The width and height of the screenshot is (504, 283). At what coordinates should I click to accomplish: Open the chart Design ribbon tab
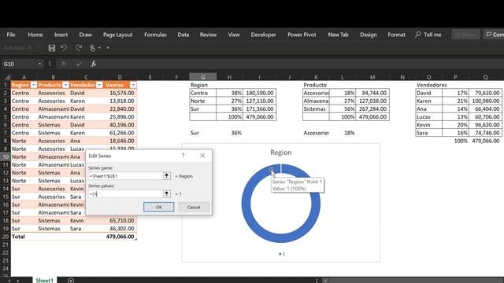tap(368, 35)
